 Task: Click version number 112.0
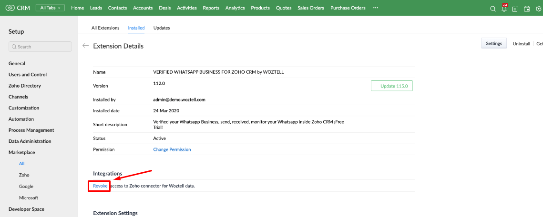tap(159, 83)
